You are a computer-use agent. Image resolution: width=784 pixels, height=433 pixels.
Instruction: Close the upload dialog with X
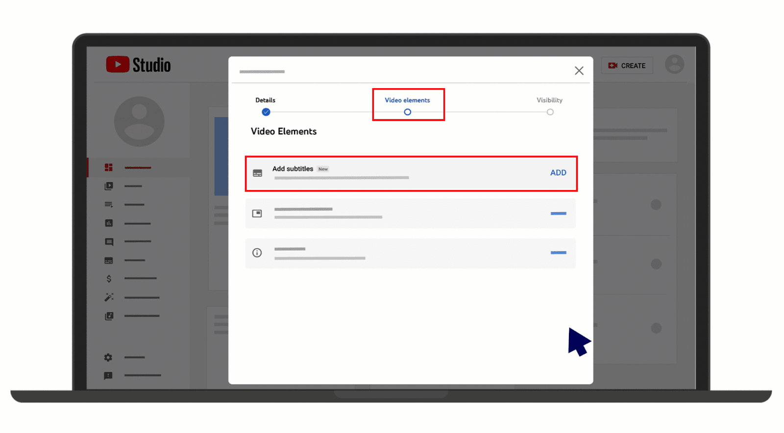[579, 71]
